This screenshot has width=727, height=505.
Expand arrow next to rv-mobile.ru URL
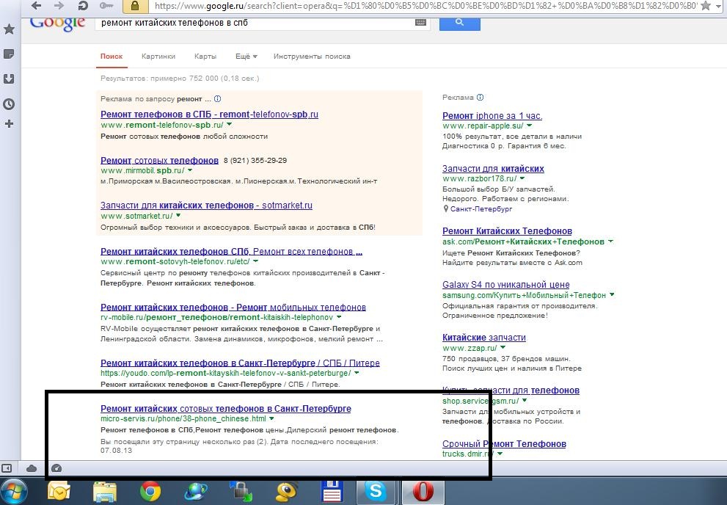pyautogui.click(x=339, y=317)
